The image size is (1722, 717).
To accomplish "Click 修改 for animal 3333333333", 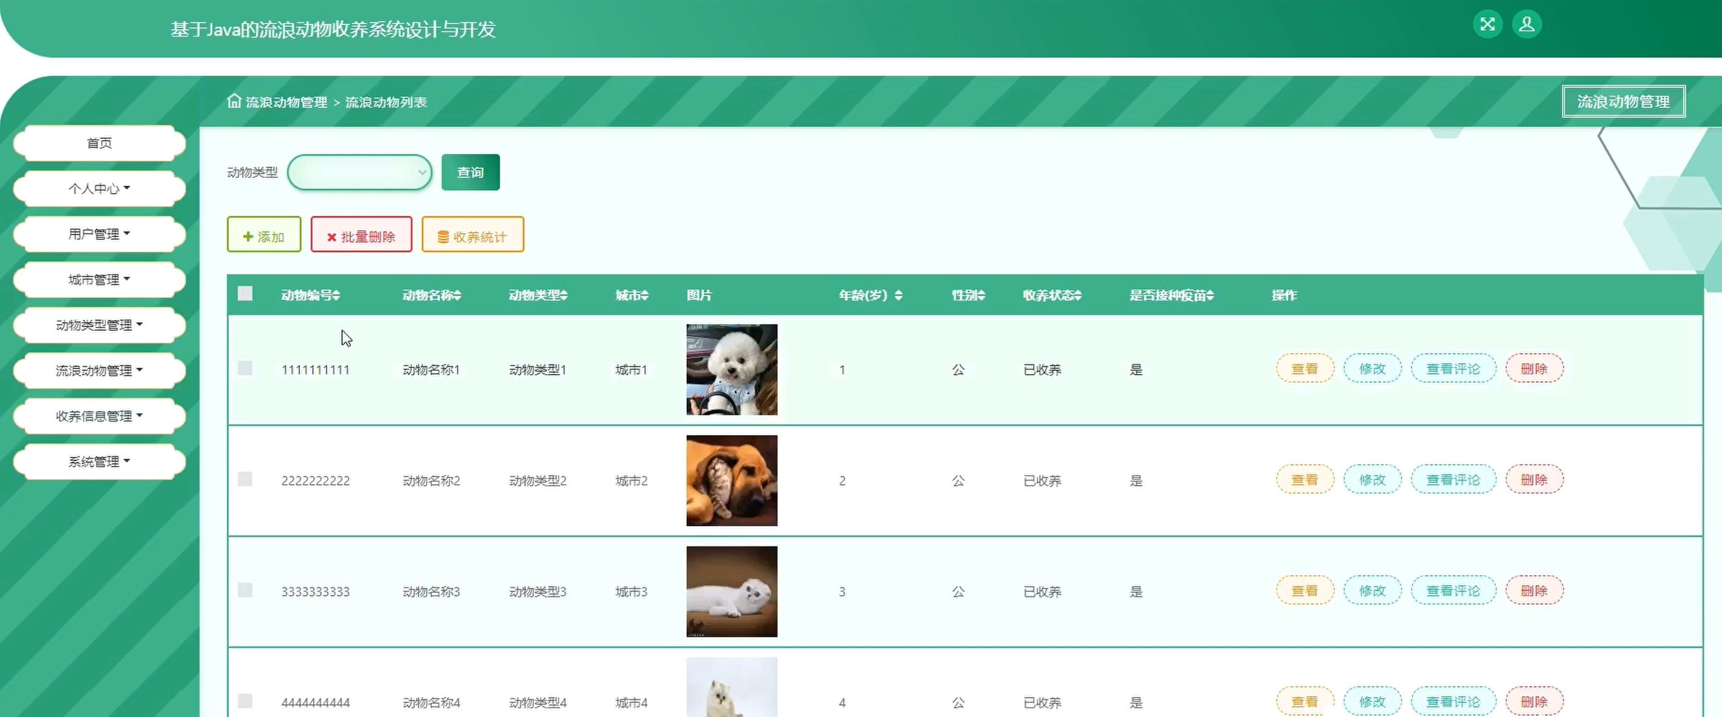I will click(x=1372, y=590).
